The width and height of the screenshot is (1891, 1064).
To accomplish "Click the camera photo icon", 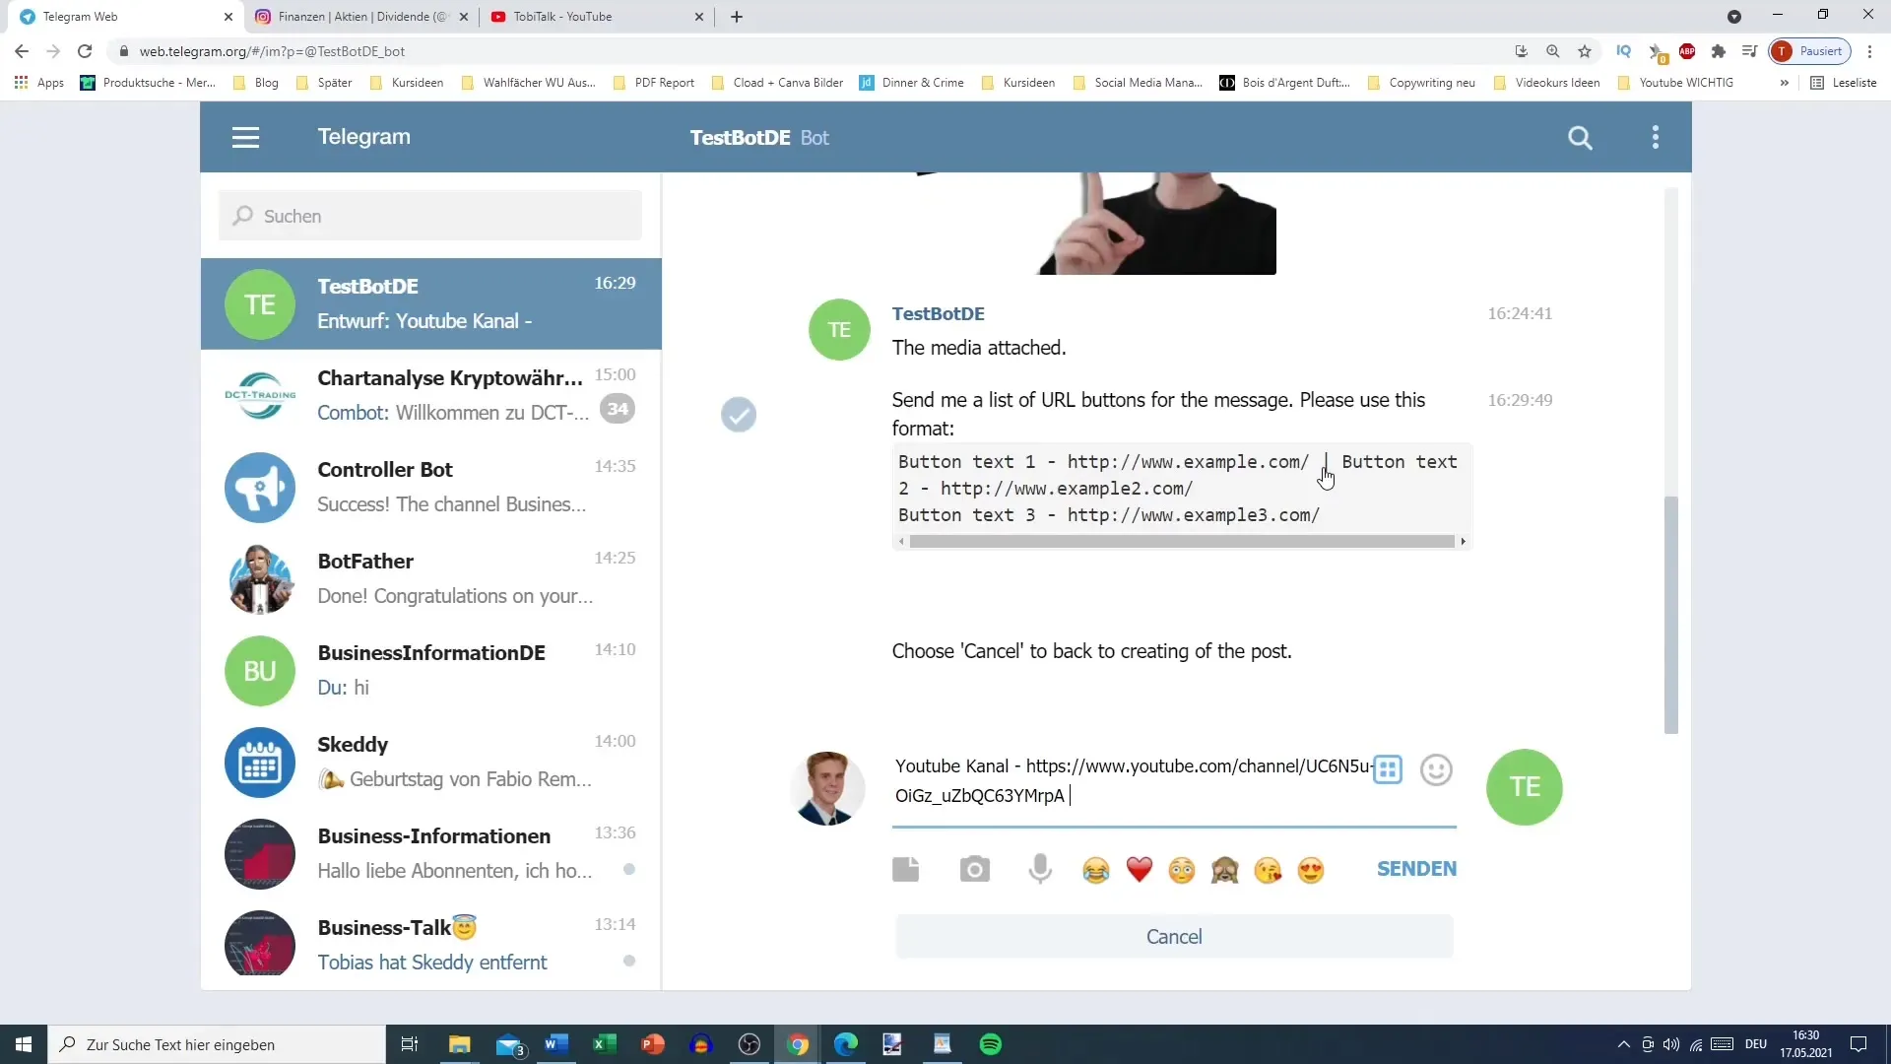I will click(974, 869).
